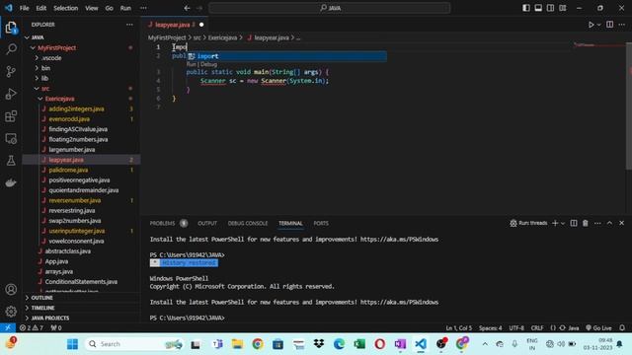The width and height of the screenshot is (632, 355).
Task: Open Customize Layout button
Action: [563, 8]
